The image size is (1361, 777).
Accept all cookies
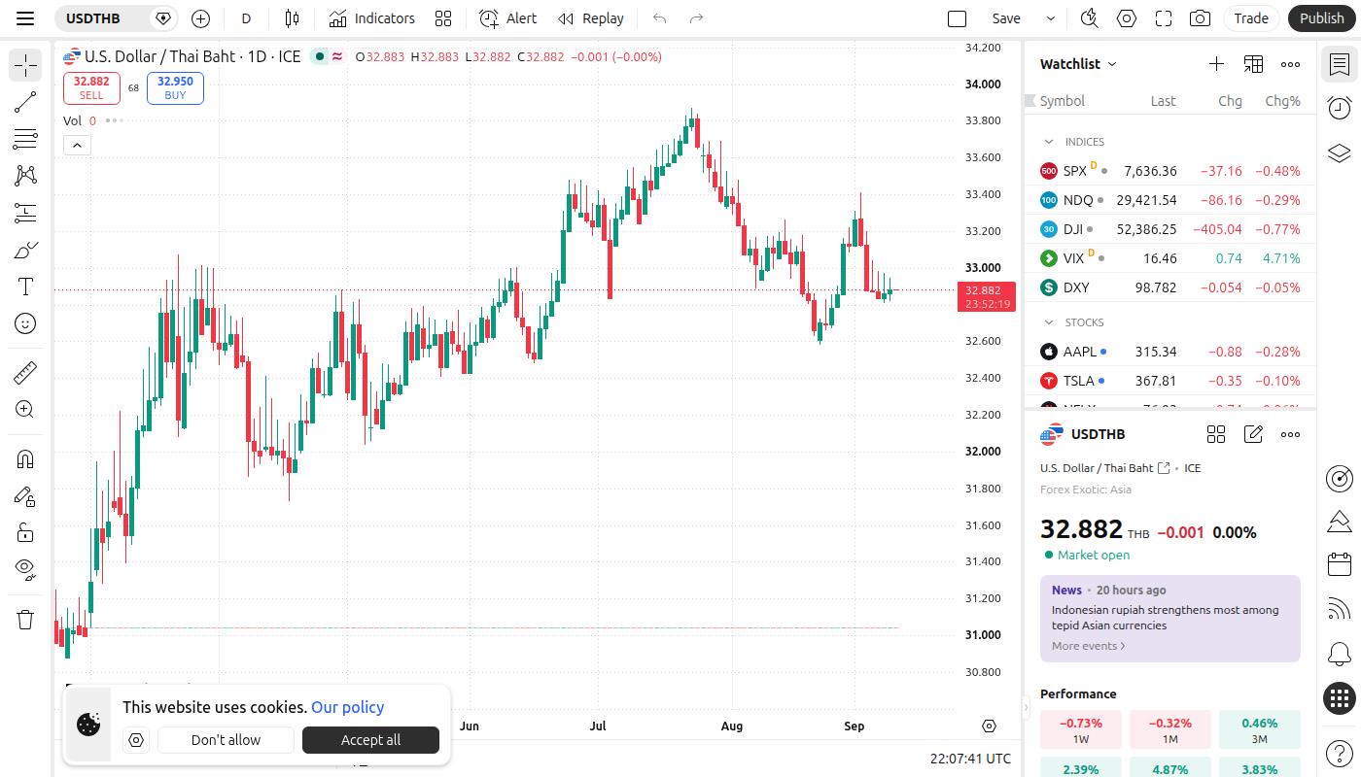(x=370, y=740)
